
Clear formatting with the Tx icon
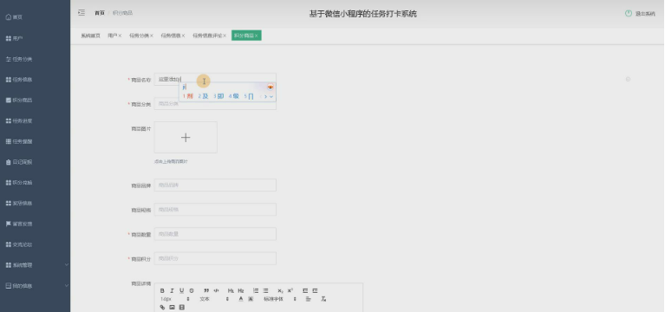323,299
